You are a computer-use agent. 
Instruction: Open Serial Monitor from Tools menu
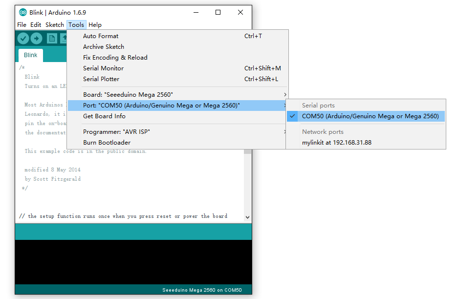tap(103, 68)
